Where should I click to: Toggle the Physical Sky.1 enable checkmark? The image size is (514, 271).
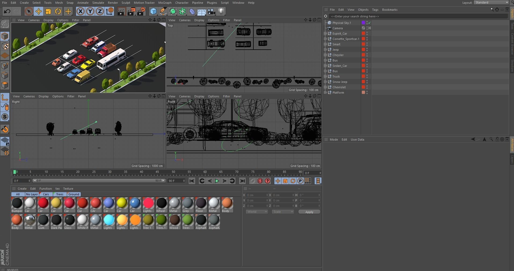click(x=370, y=23)
